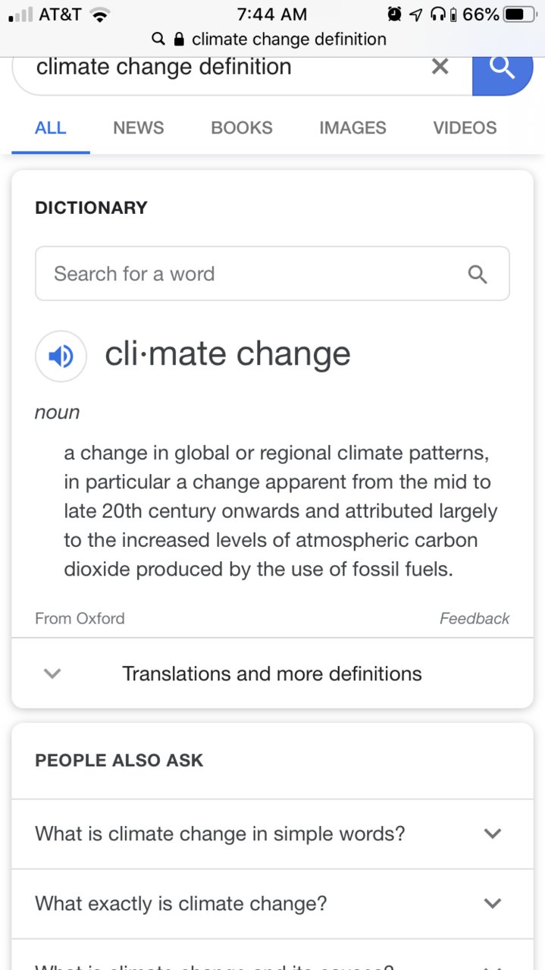Tap the magnifier in the dictionary search box
The height and width of the screenshot is (970, 545).
pos(478,274)
